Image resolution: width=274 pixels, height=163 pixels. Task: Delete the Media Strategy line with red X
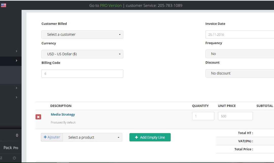point(38,117)
